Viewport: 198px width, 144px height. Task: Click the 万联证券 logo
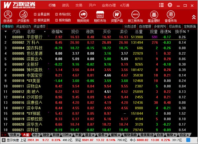pyautogui.click(x=19, y=5)
